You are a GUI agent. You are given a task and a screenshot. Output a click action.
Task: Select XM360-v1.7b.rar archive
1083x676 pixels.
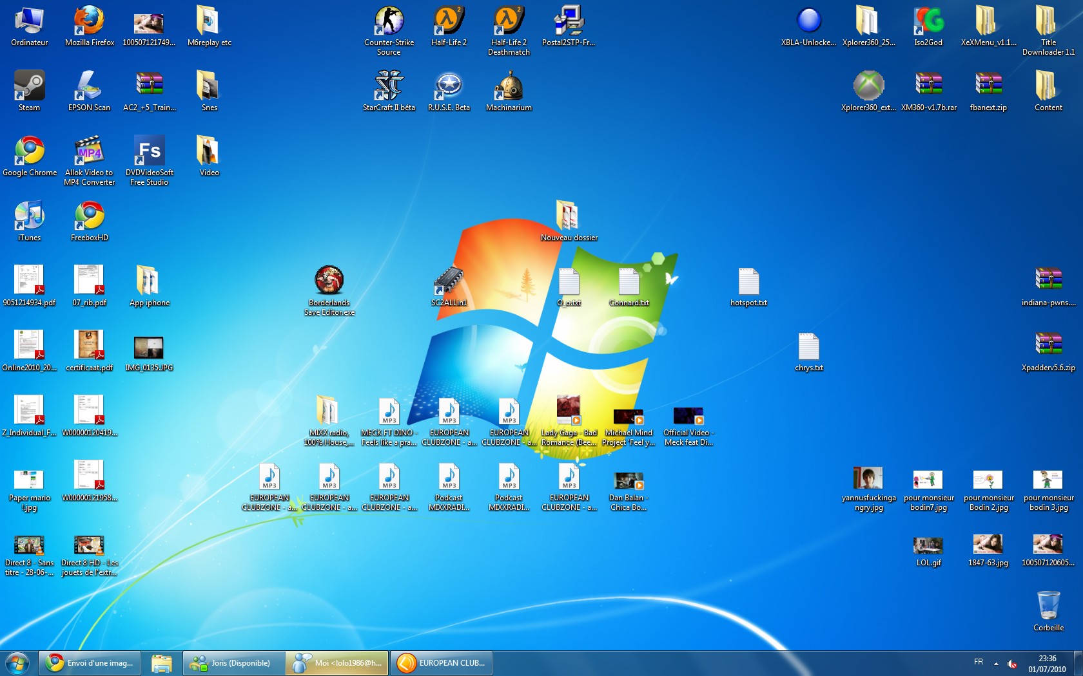point(928,91)
